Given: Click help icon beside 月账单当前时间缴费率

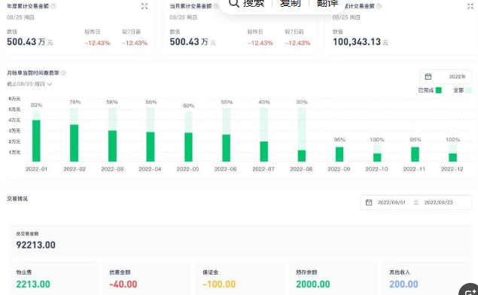Looking at the screenshot, I should pos(63,73).
